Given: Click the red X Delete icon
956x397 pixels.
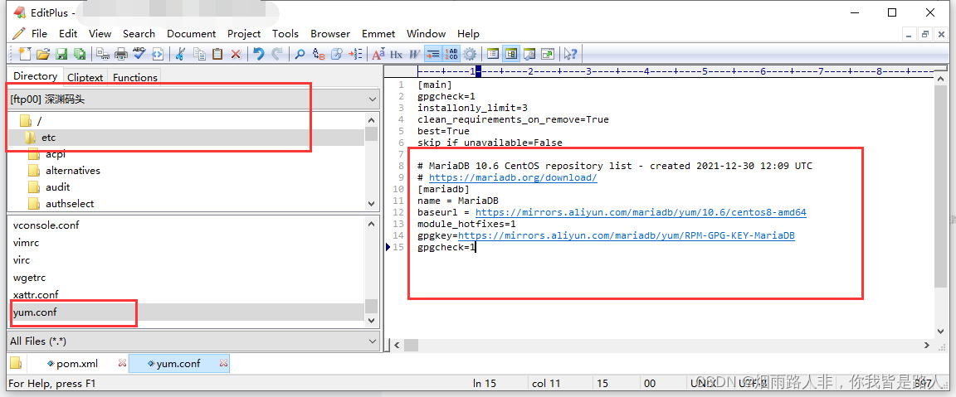Looking at the screenshot, I should click(236, 54).
